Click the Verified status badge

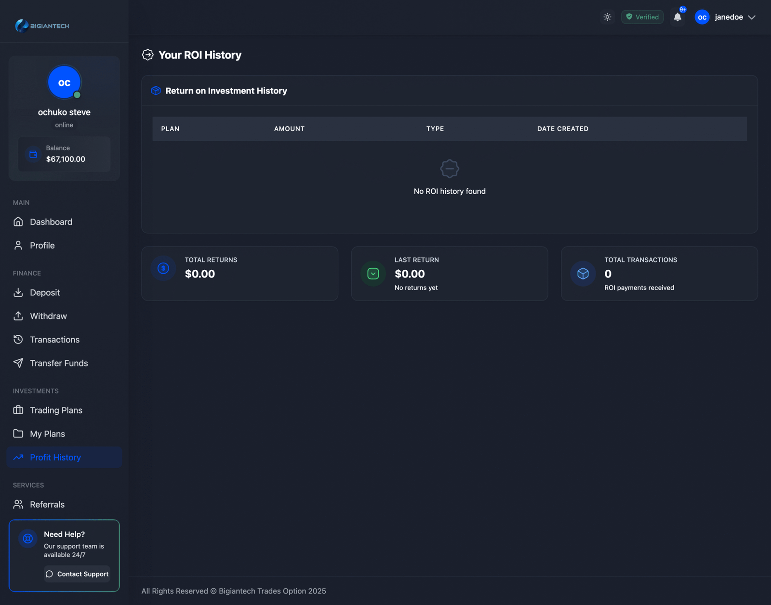tap(642, 17)
